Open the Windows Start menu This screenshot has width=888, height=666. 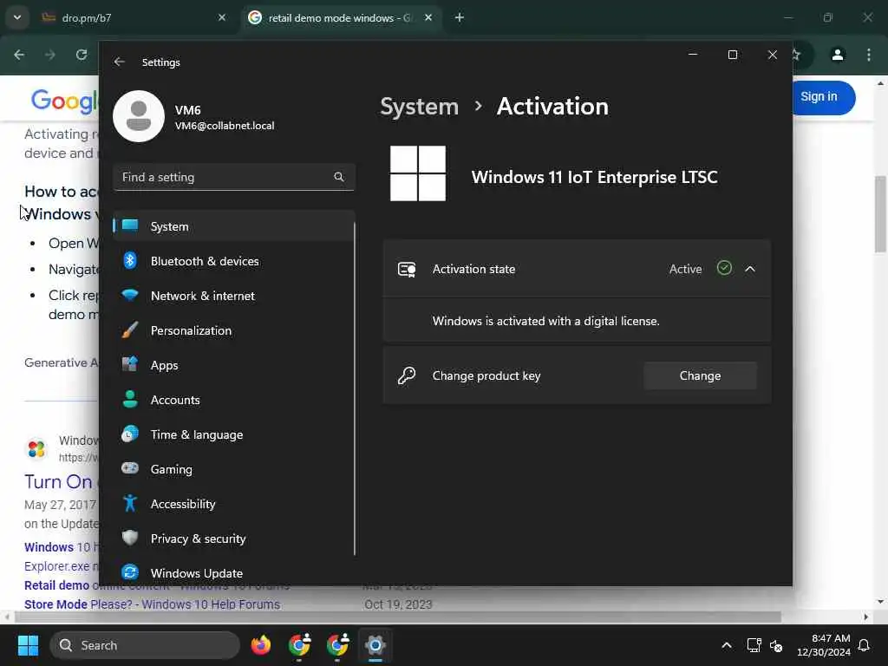[x=28, y=645]
